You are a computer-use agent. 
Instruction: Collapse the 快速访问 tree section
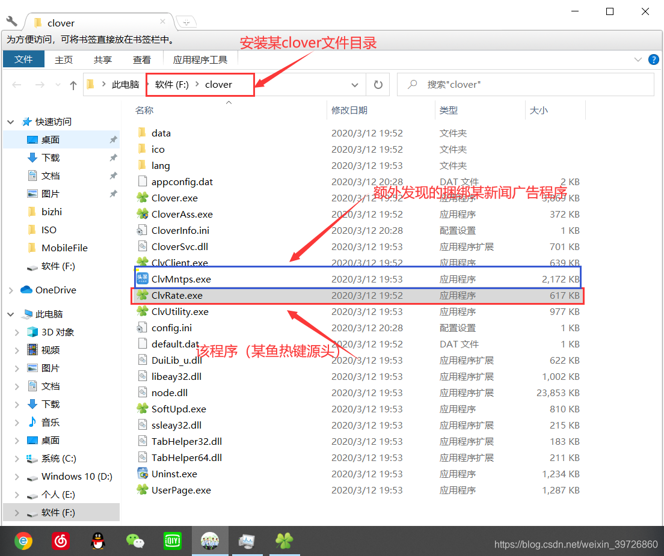[11, 122]
